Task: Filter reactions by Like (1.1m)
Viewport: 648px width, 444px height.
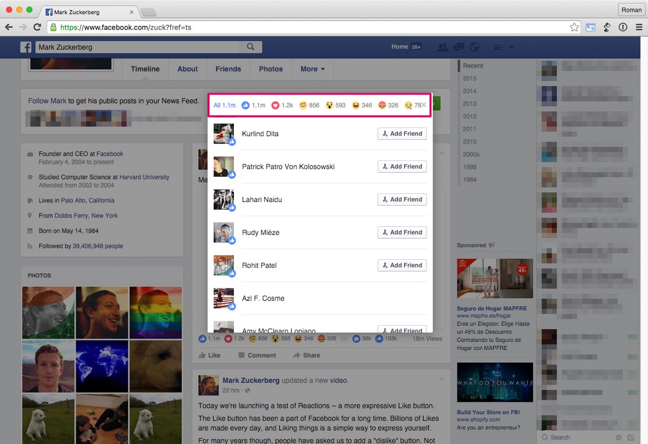Action: pyautogui.click(x=253, y=105)
